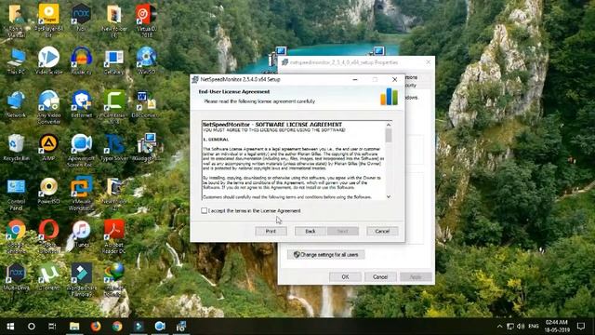The image size is (595, 335).
Task: Click Apply in the Properties window
Action: [416, 277]
